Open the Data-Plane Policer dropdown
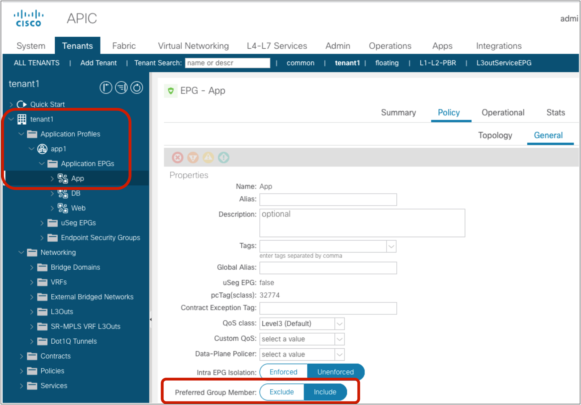 tap(339, 354)
